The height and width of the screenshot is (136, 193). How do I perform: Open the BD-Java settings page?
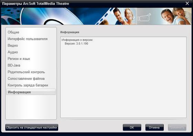pos(14,65)
